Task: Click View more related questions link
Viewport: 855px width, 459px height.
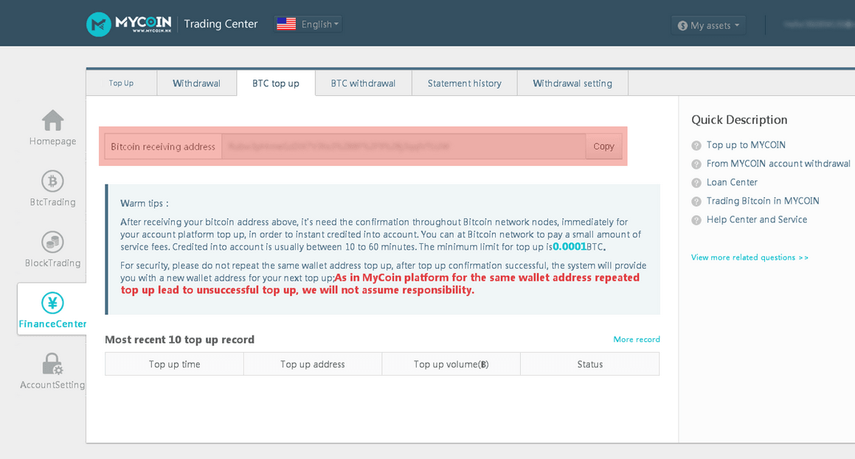Action: pyautogui.click(x=750, y=258)
